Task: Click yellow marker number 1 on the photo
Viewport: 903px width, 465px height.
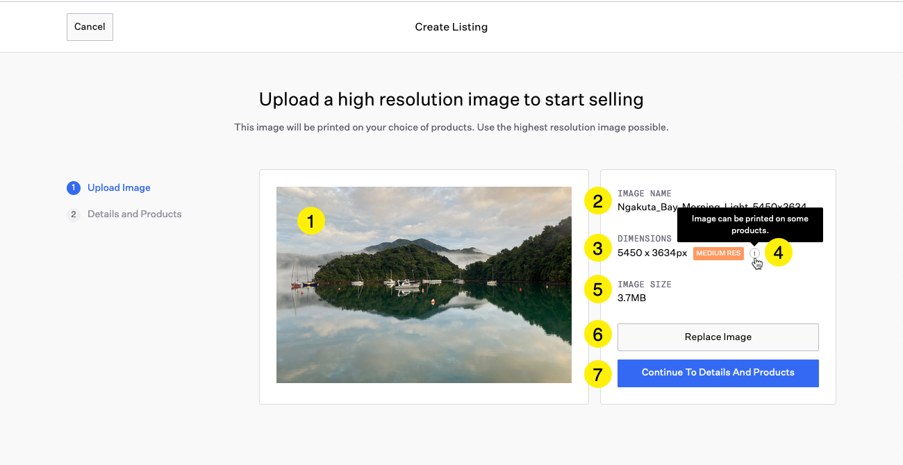Action: pos(311,221)
